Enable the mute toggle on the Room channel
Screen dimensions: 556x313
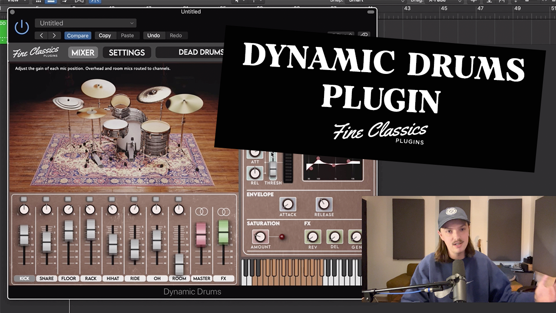(x=179, y=198)
